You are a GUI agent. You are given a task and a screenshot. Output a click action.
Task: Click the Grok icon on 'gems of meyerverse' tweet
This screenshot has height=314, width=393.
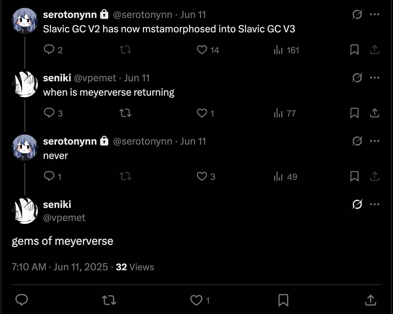(357, 205)
